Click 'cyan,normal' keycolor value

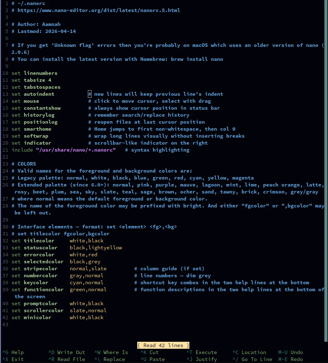click(x=87, y=283)
